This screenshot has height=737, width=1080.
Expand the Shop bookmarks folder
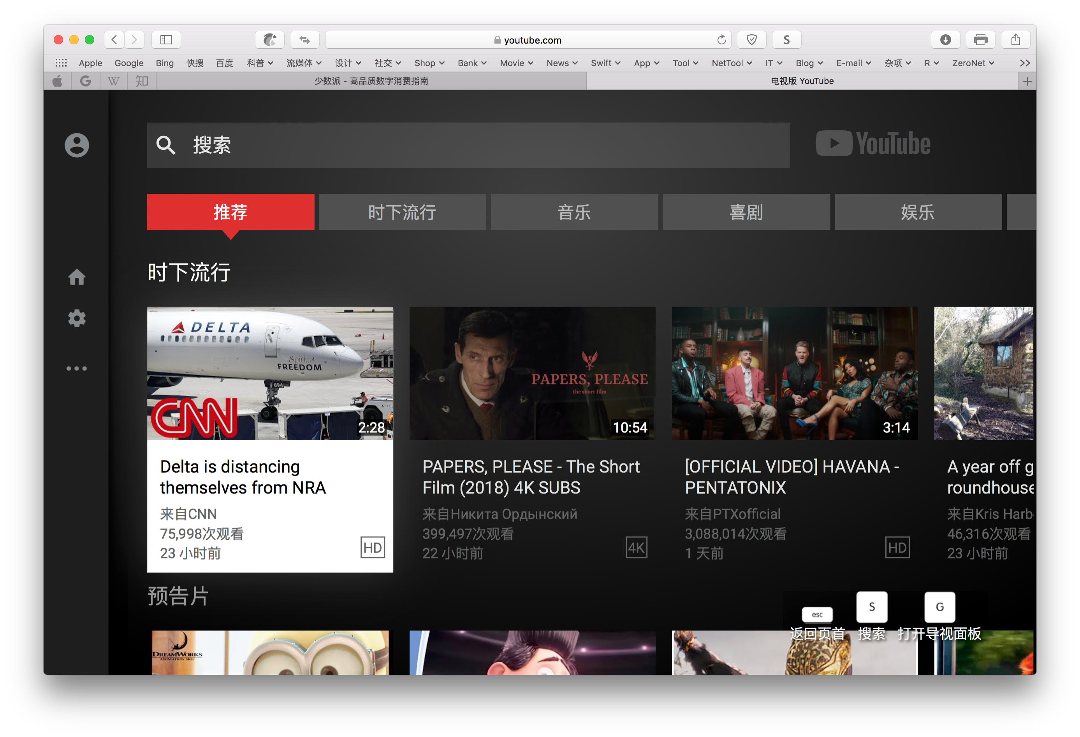429,63
